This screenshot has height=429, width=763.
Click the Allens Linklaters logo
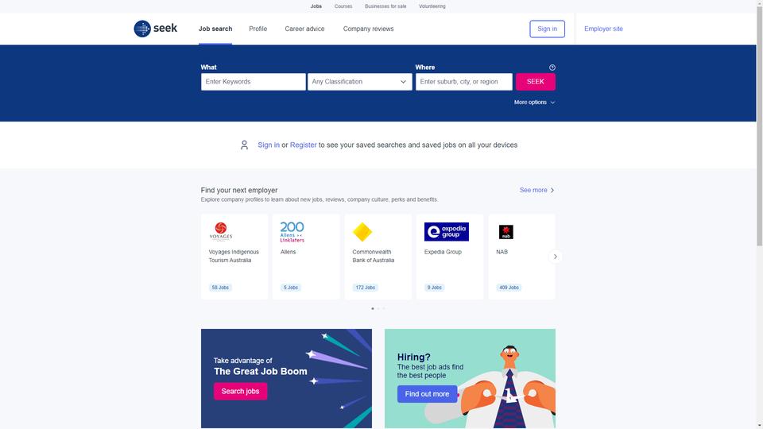[x=292, y=232]
